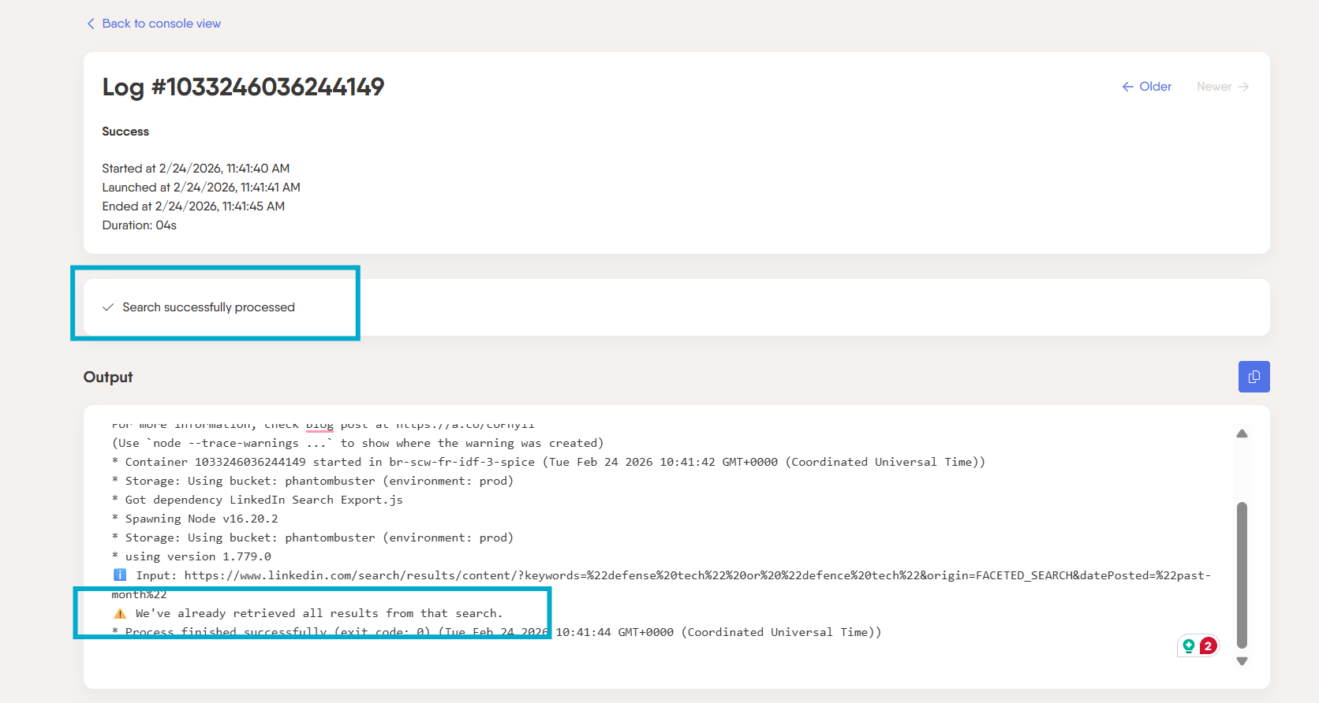Click the Spawning Node v16.20.2 line

pyautogui.click(x=195, y=519)
